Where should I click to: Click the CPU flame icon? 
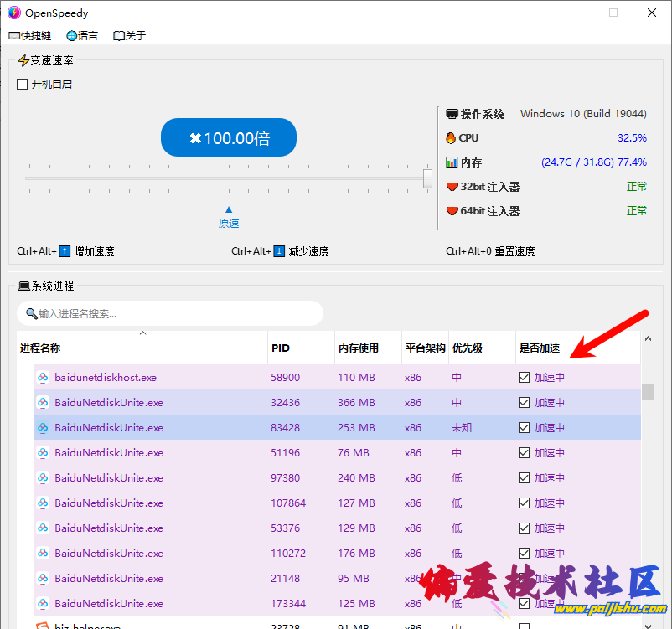(x=452, y=138)
